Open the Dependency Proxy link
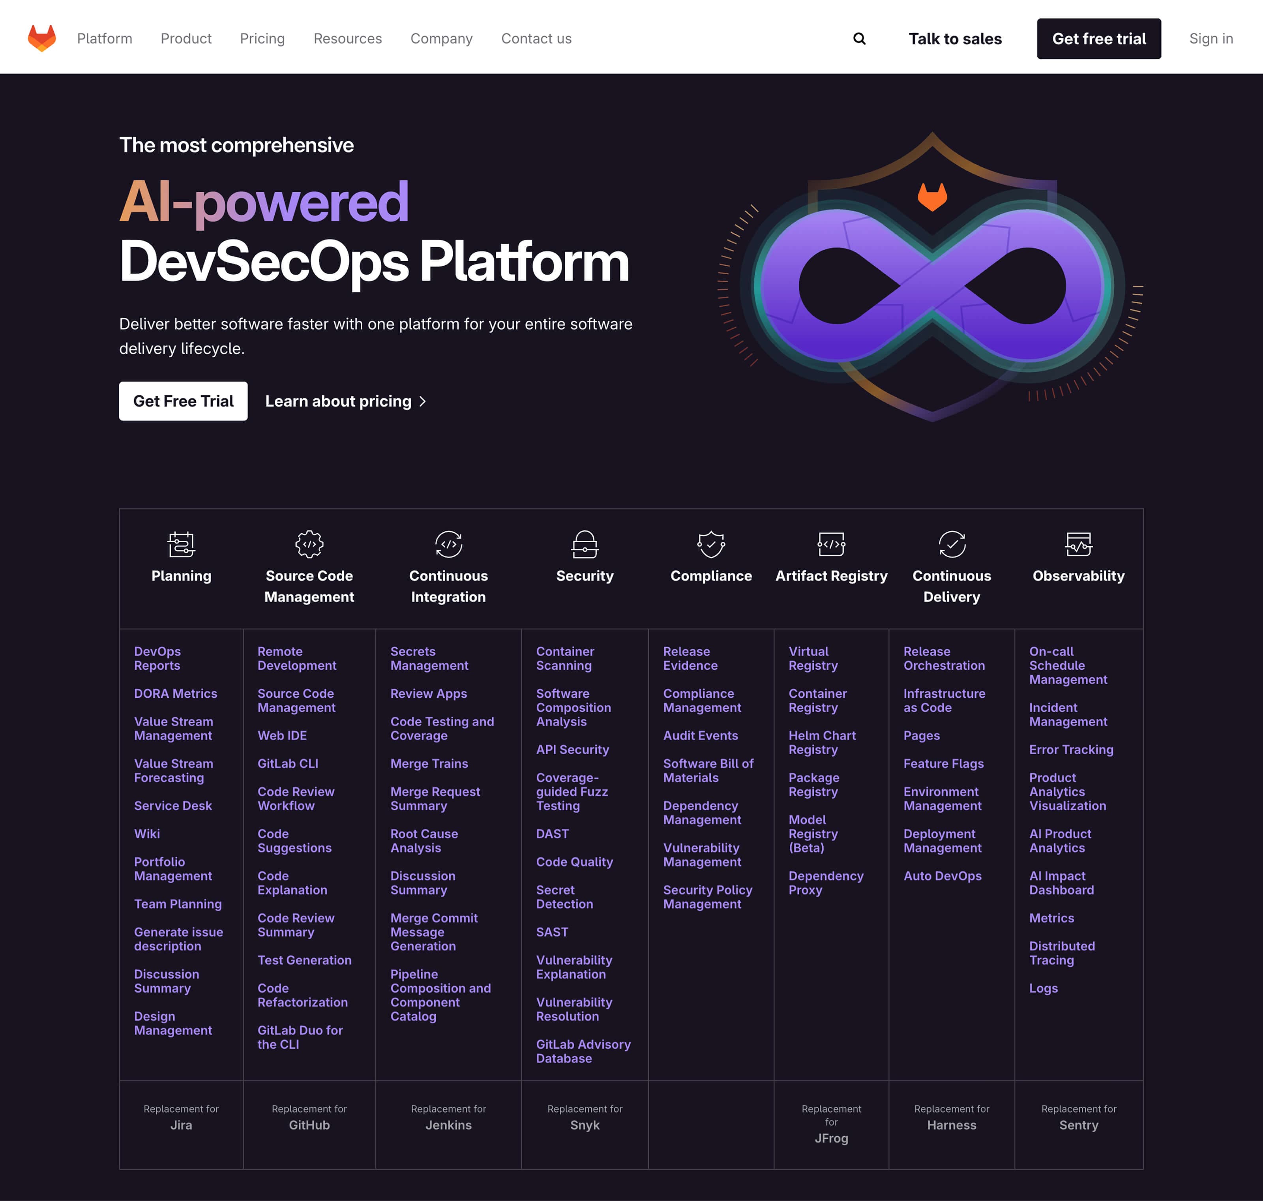Viewport: 1263px width, 1201px height. click(x=826, y=883)
